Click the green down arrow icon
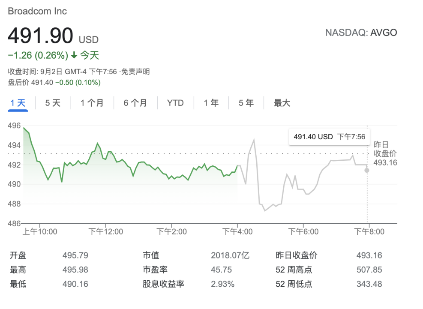The width and height of the screenshot is (423, 309). pos(74,55)
